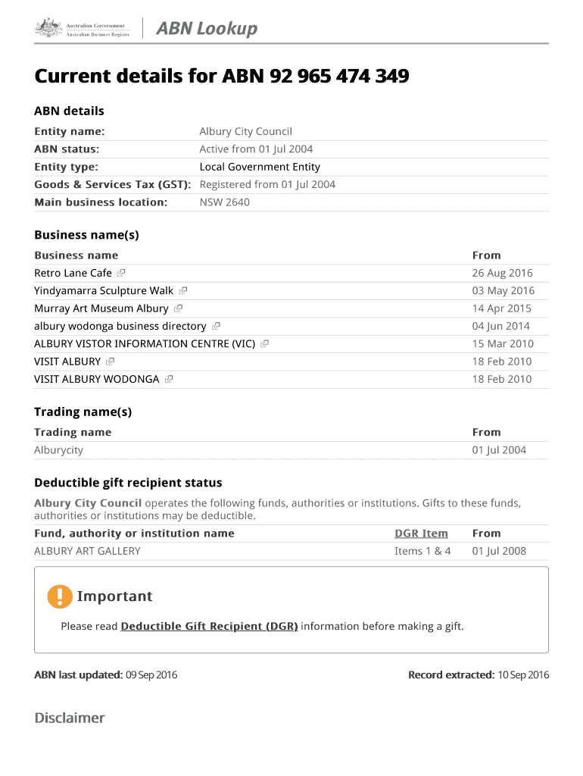This screenshot has height=776, width=583.
Task: Click external link icon after Murray Art Museum Albury
Action: [178, 308]
